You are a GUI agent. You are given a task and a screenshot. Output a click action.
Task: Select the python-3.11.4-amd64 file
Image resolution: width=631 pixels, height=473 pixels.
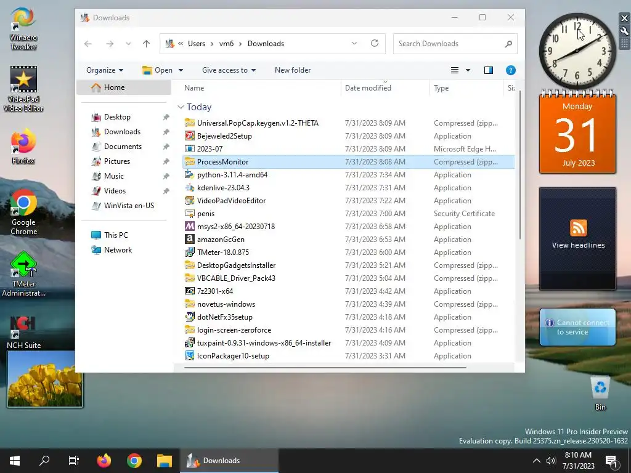pyautogui.click(x=349, y=174)
